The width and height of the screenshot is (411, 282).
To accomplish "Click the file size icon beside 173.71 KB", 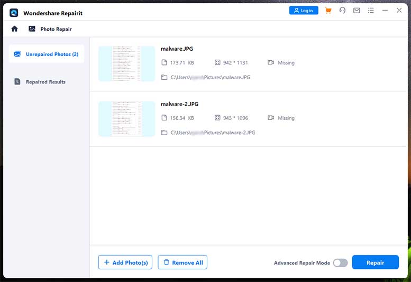I will [x=164, y=62].
